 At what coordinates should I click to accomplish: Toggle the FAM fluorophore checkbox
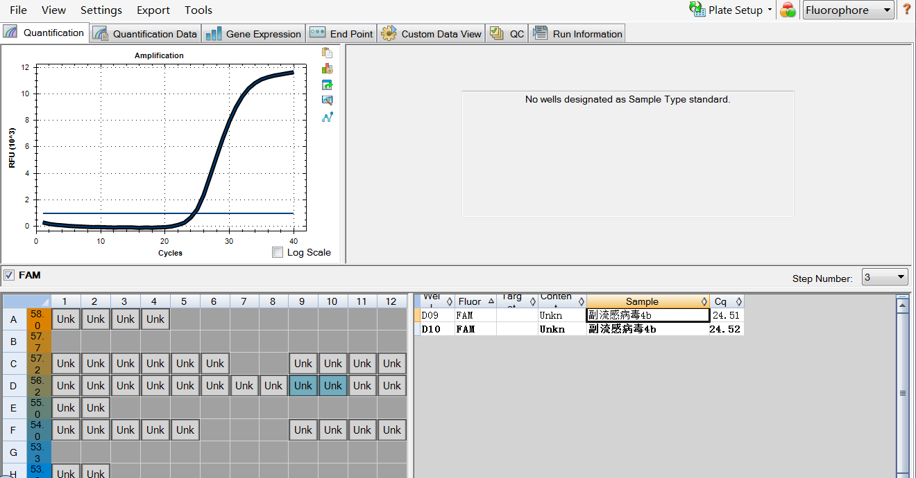9,275
